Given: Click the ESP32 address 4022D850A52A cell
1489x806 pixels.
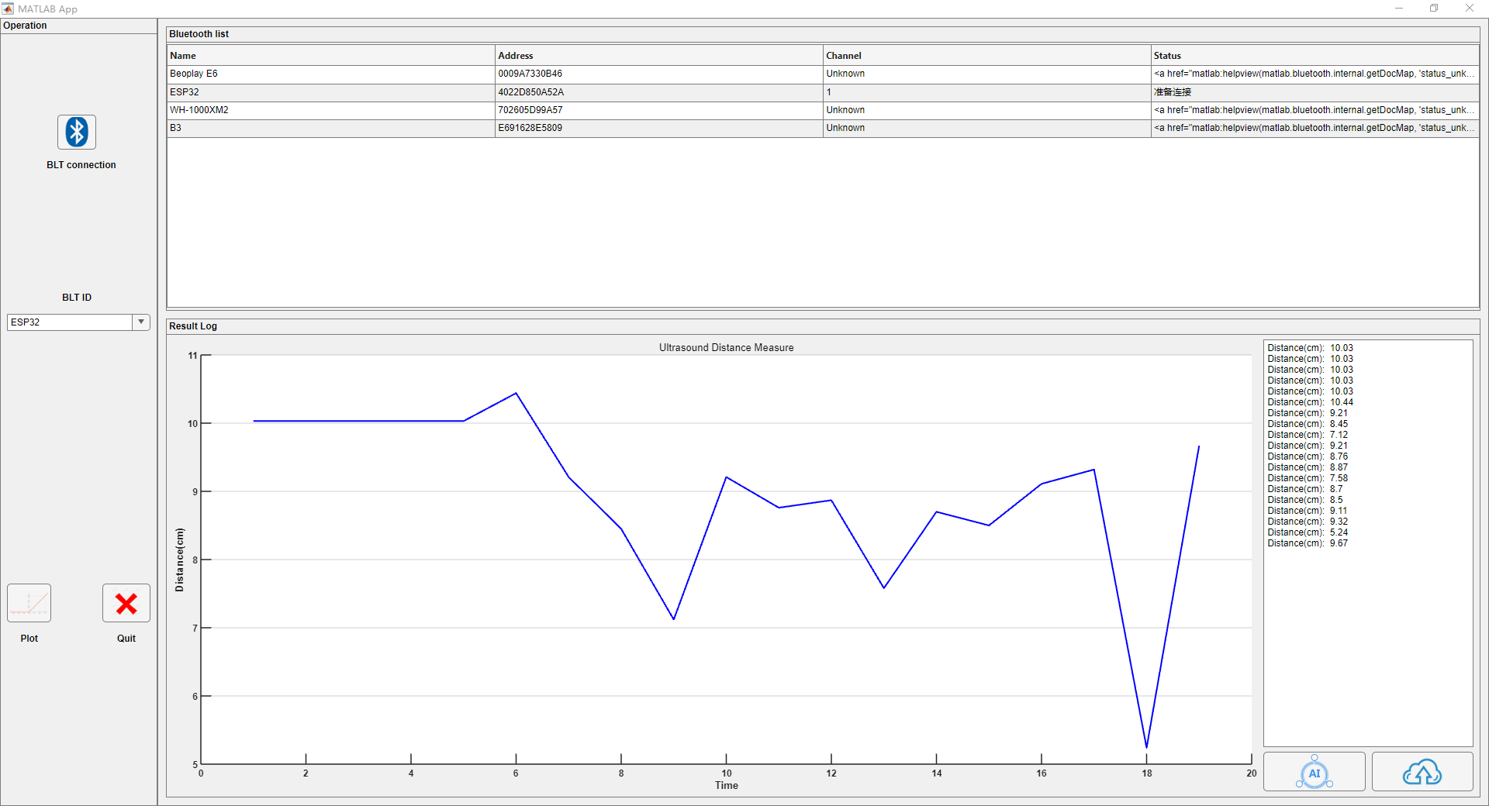Looking at the screenshot, I should click(x=531, y=92).
